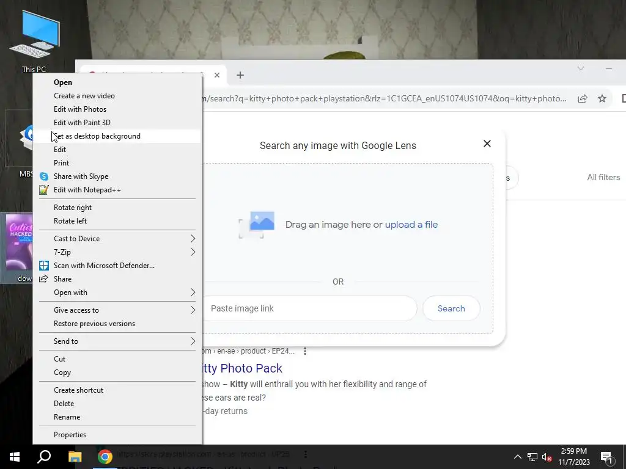The height and width of the screenshot is (469, 626).
Task: Click the Paste image link field
Action: [x=310, y=308]
